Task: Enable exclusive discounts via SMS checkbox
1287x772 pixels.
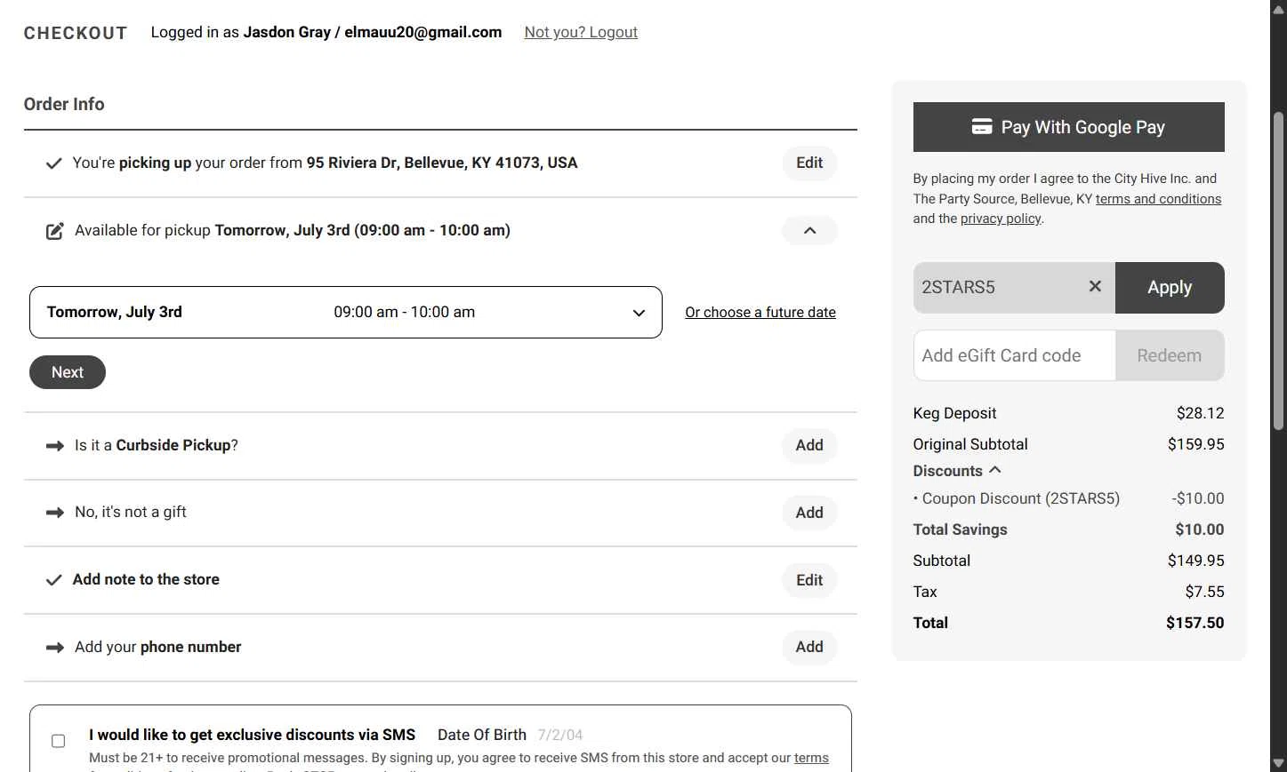Action: pos(59,741)
